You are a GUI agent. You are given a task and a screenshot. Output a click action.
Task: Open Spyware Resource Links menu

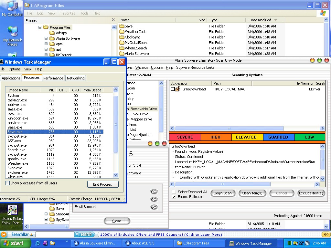(x=195, y=67)
